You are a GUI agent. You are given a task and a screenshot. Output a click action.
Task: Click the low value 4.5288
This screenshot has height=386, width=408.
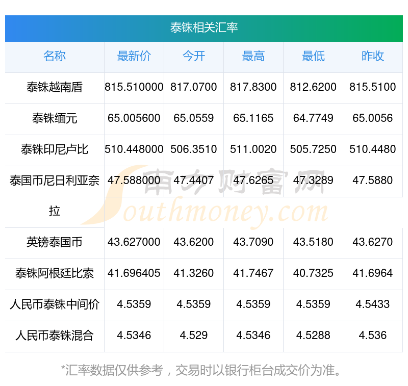pyautogui.click(x=313, y=336)
